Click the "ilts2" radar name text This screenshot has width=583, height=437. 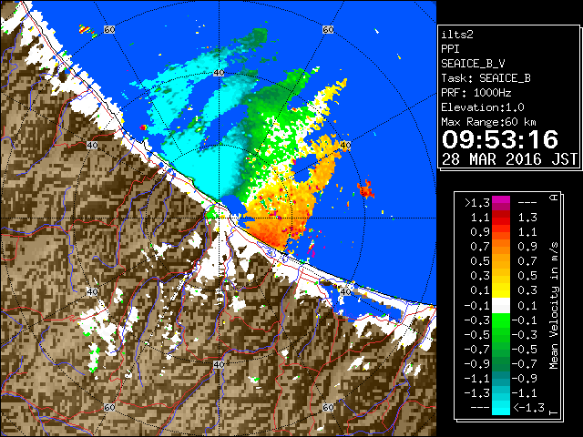point(457,35)
